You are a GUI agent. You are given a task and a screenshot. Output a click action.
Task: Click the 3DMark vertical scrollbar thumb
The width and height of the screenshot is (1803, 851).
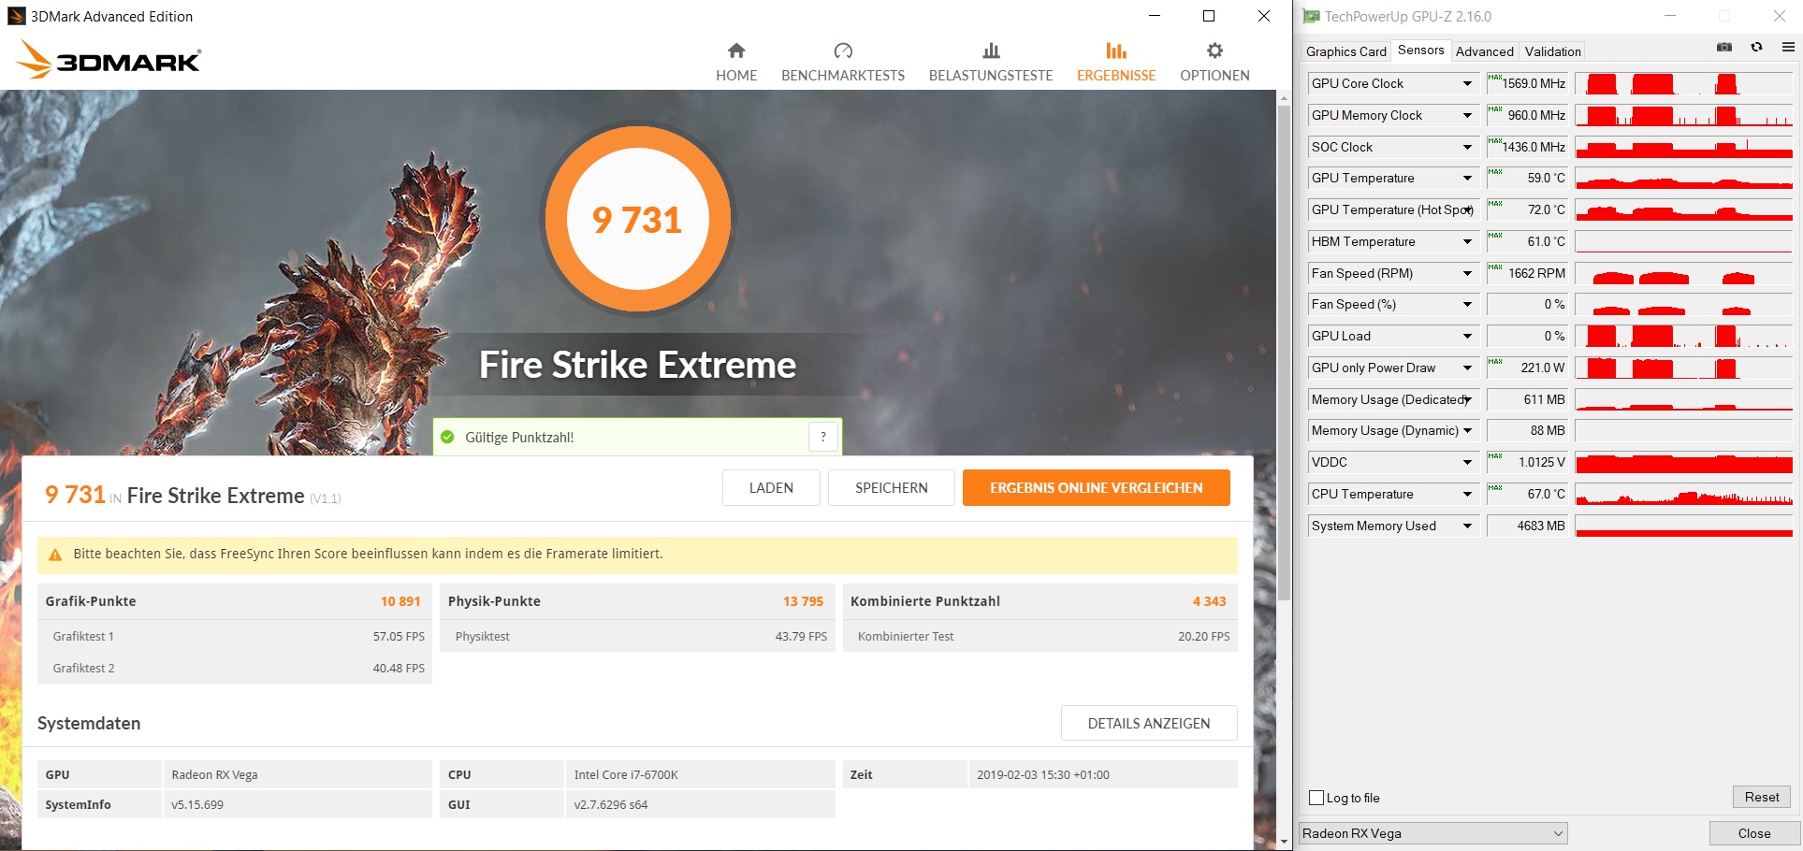pyautogui.click(x=1284, y=353)
